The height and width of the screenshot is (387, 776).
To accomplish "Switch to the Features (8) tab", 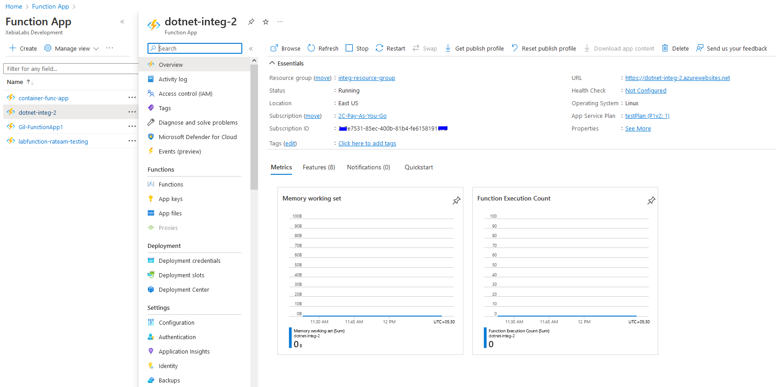I will [319, 167].
